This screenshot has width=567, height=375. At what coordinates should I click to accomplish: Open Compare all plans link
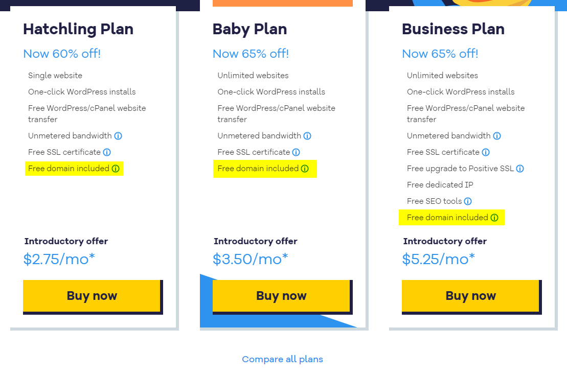(x=282, y=359)
